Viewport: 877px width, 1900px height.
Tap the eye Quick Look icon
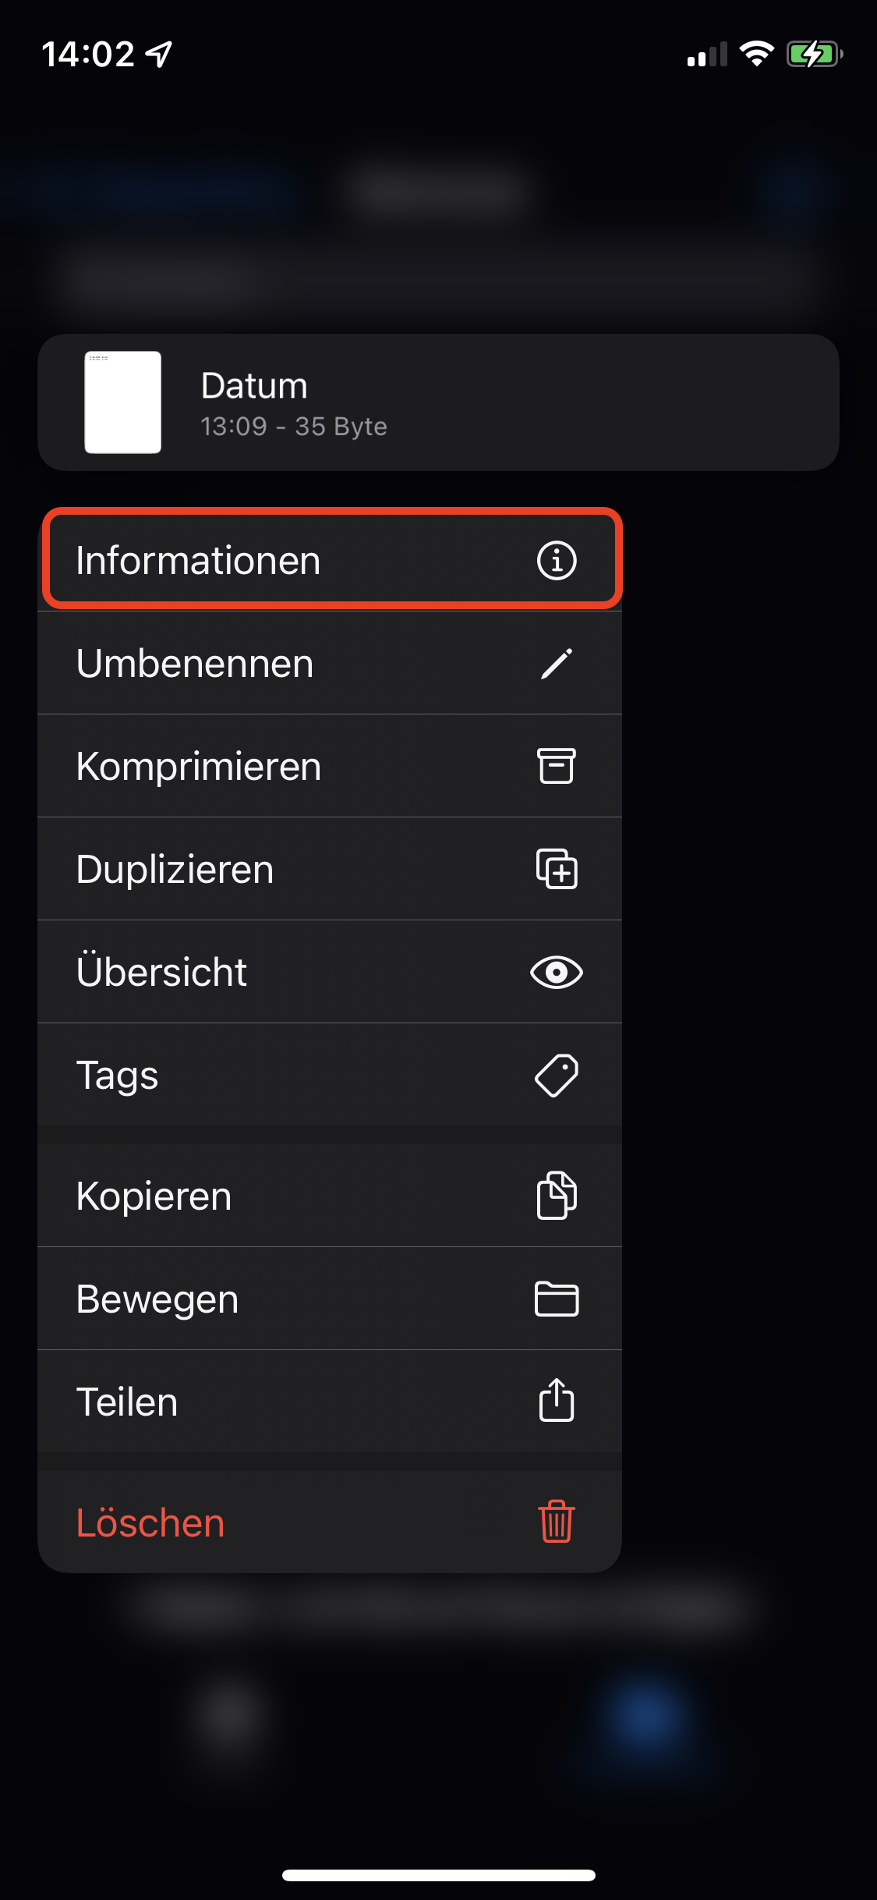pos(557,972)
